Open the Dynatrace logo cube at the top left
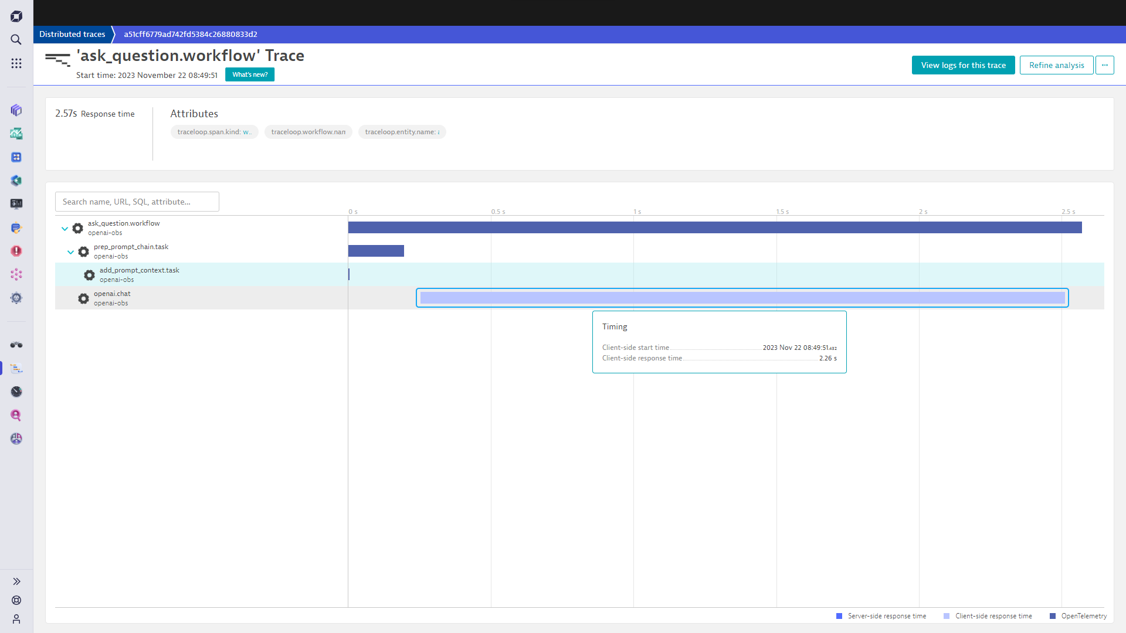 (x=16, y=16)
